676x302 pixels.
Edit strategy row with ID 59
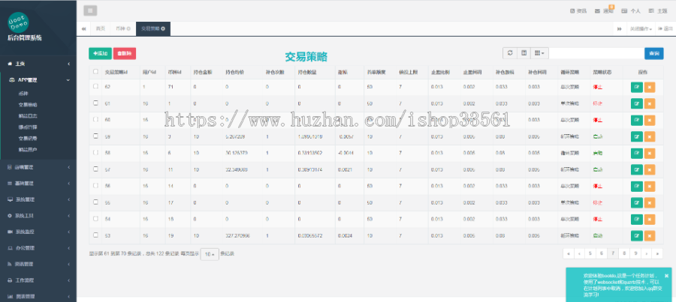pos(636,137)
